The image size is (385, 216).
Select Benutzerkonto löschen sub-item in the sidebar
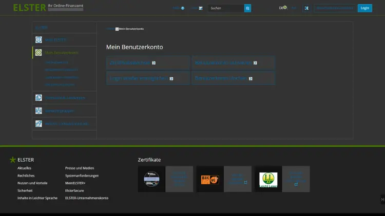coord(60,84)
